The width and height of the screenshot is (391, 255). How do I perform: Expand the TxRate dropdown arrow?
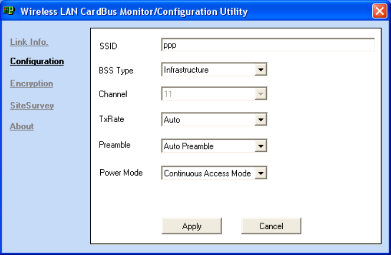coord(261,119)
